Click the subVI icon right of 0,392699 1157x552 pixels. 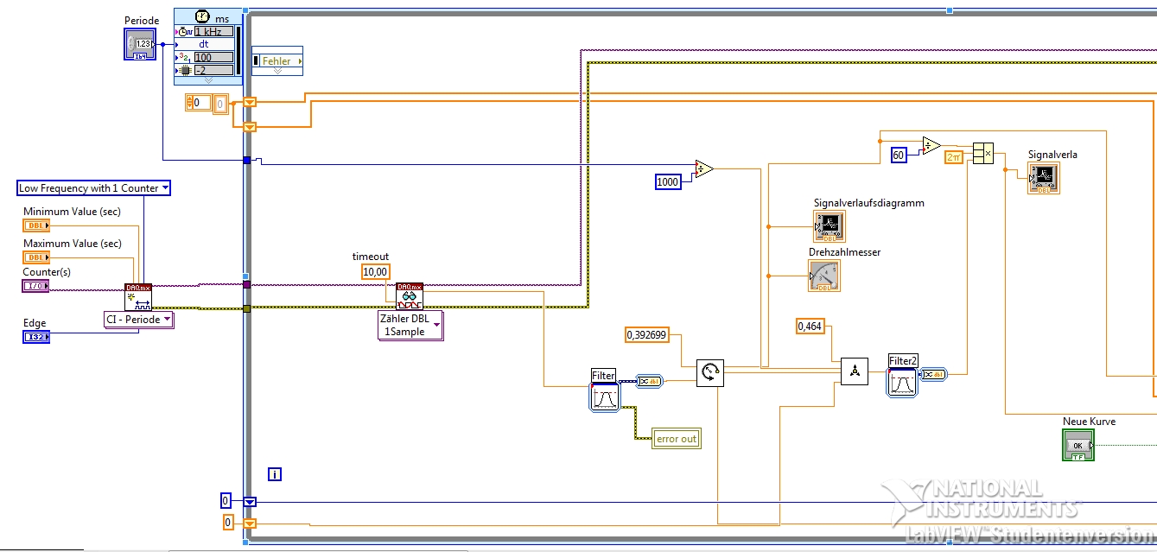[710, 373]
